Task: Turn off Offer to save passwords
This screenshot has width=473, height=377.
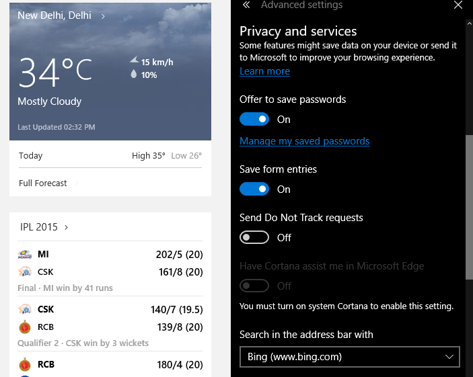Action: pos(254,120)
